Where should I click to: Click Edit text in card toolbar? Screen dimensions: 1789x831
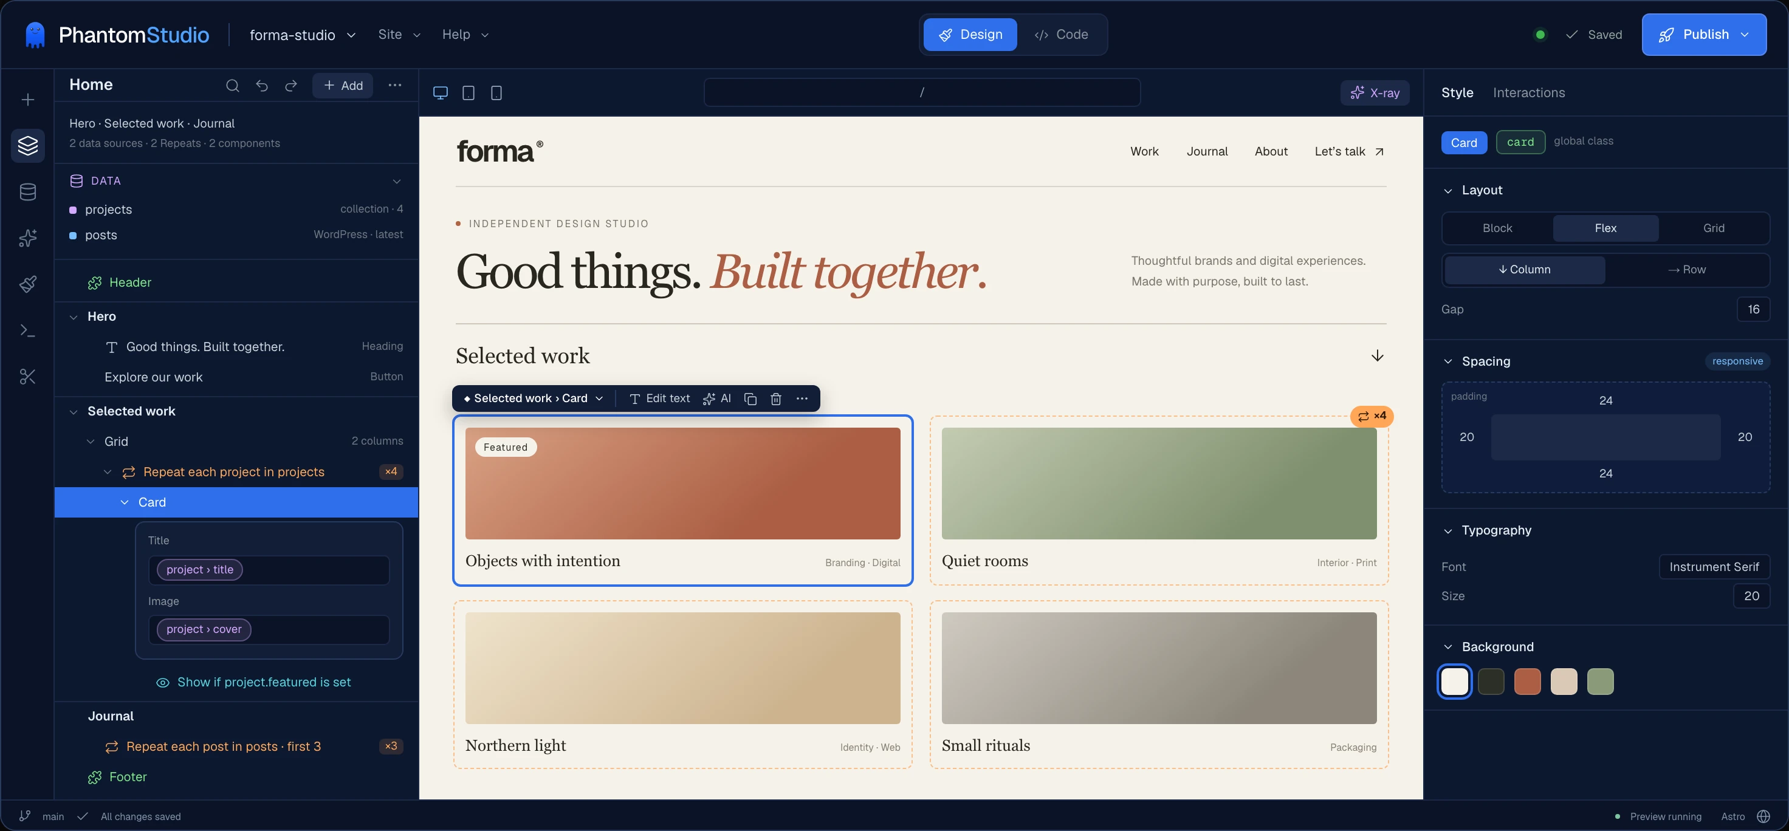(659, 398)
